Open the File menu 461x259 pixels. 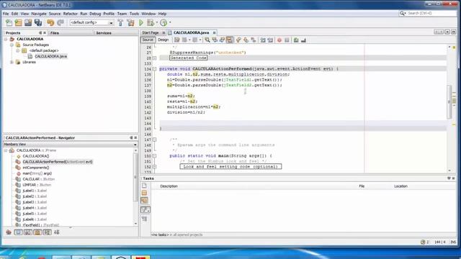coord(6,14)
